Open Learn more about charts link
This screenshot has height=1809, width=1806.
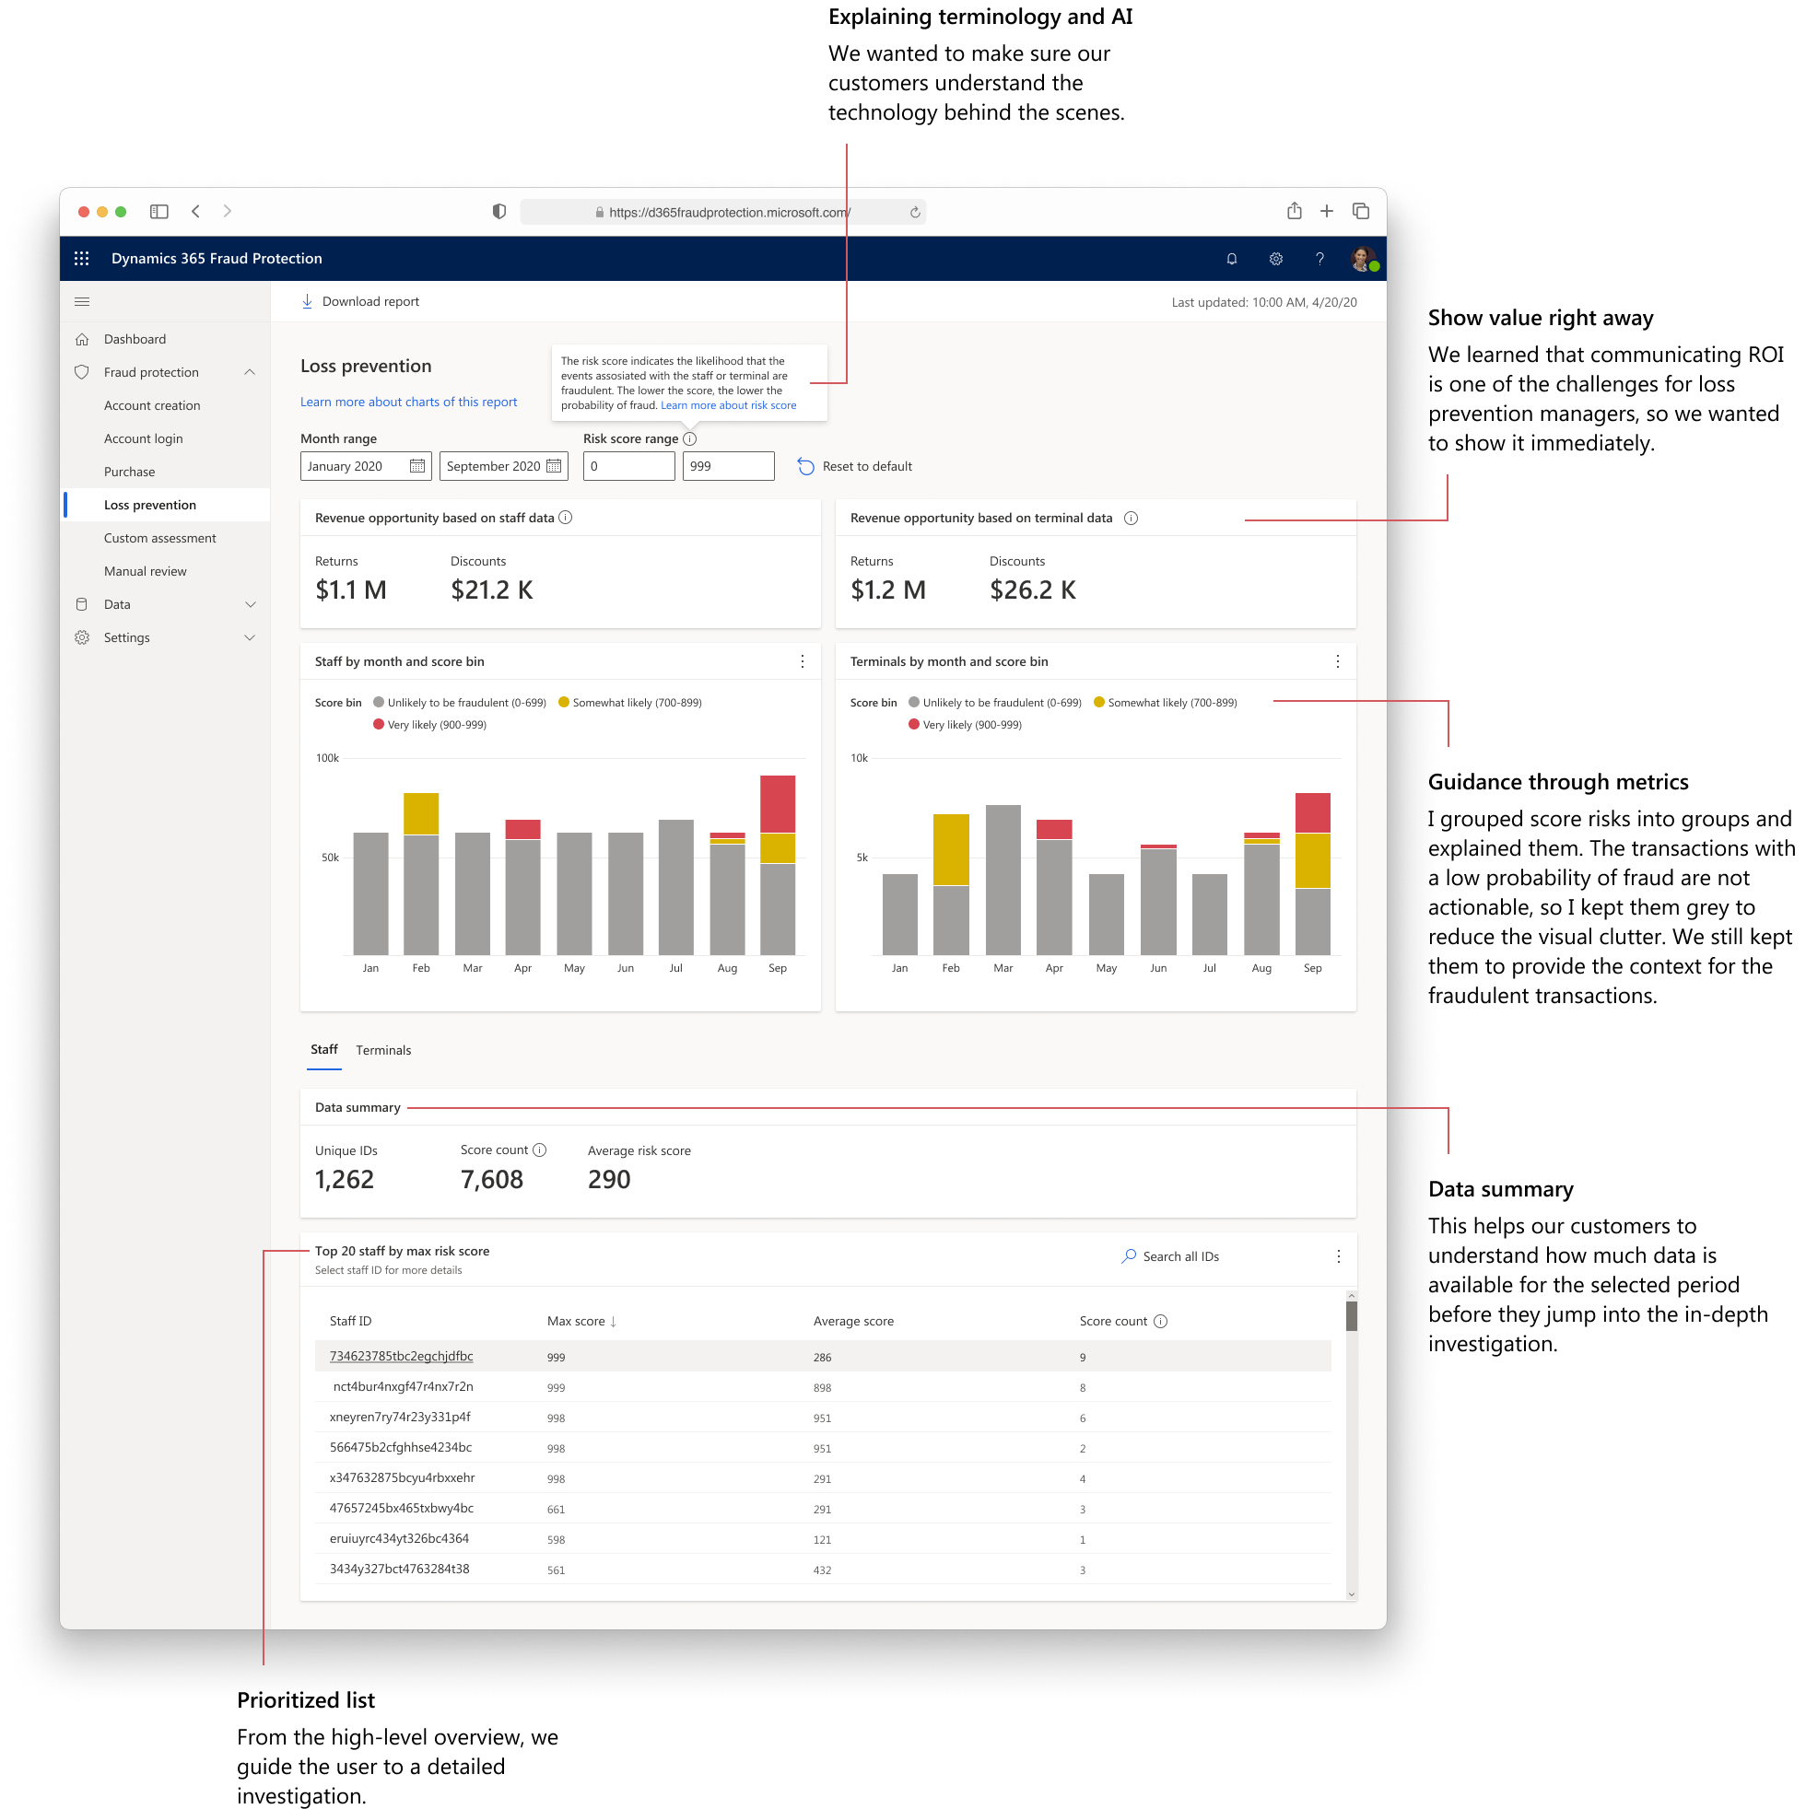click(408, 402)
